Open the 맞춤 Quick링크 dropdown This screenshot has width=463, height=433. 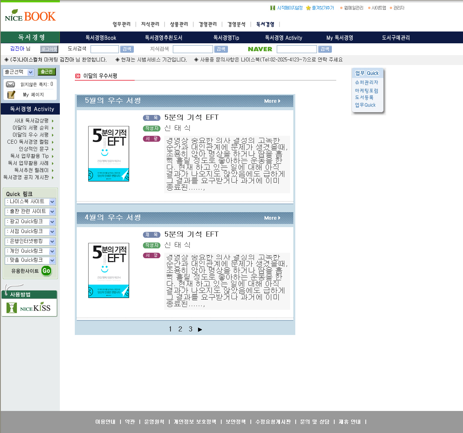tap(52, 261)
